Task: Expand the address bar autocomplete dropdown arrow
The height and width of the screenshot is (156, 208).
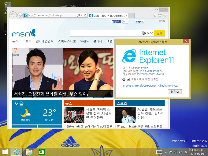Action: 82,15
